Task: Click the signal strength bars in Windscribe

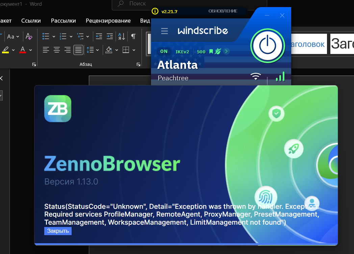Action: 280,77
